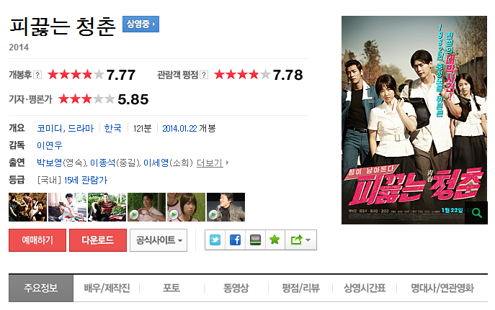Open the first photo still thumbnail
The height and width of the screenshot is (310, 495).
tap(28, 207)
